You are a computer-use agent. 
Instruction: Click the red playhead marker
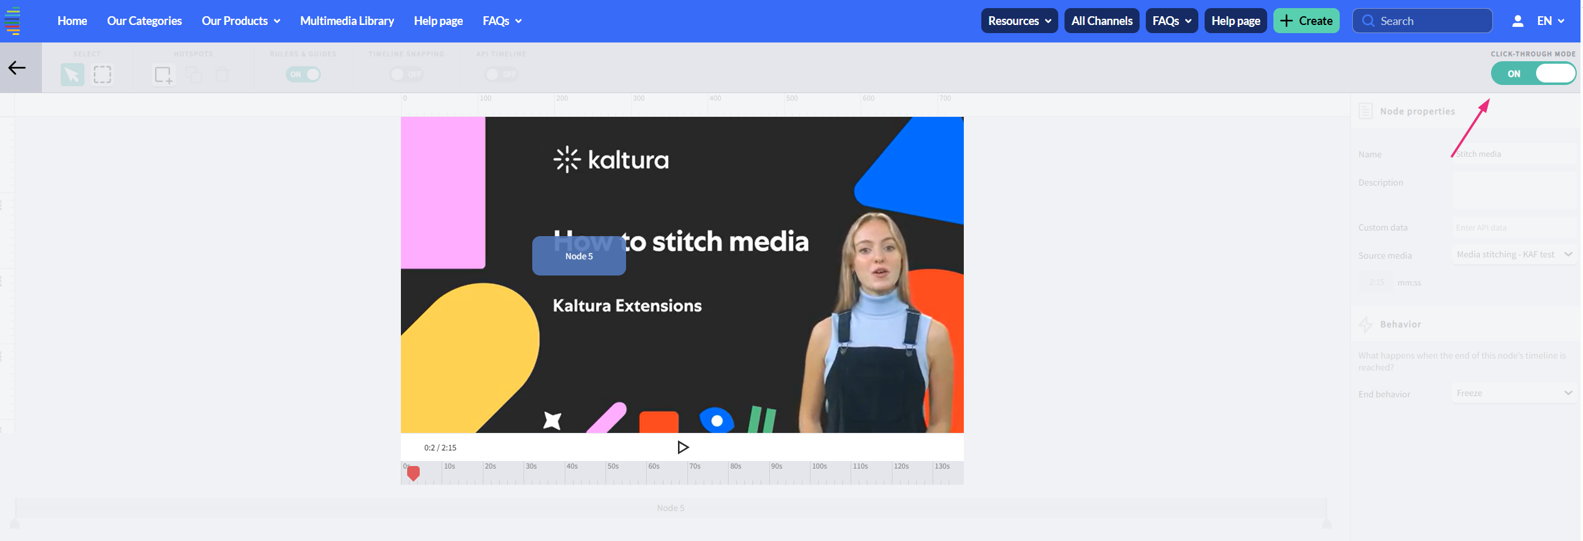413,474
